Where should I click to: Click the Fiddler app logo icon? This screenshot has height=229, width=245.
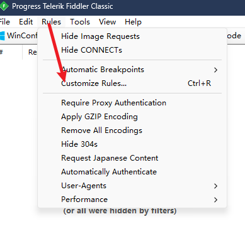point(4,6)
